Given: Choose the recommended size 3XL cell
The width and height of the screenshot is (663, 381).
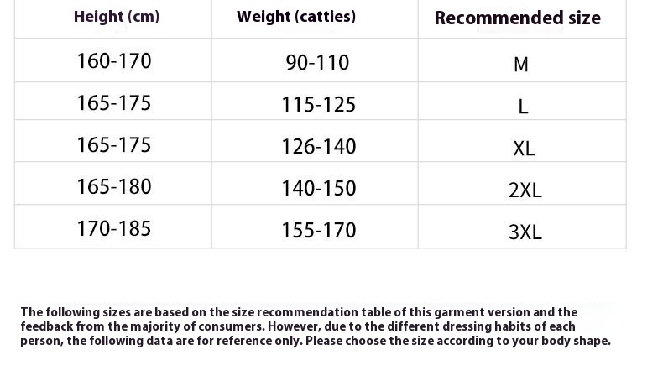Looking at the screenshot, I should (x=525, y=232).
